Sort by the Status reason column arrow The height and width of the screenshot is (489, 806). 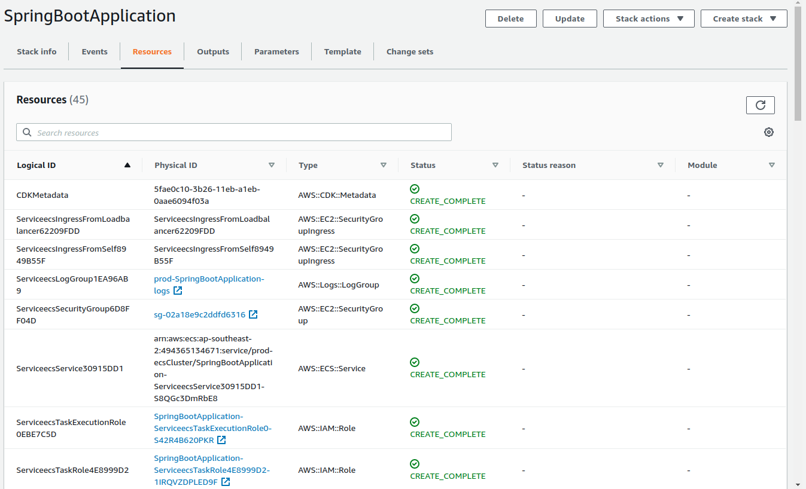point(661,165)
